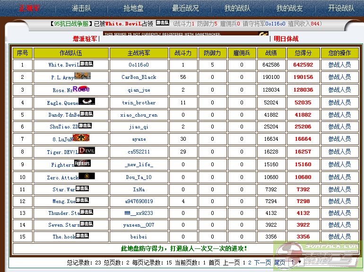Open general CarBon_Black's profile link
This screenshot has width=364, height=272.
[x=139, y=77]
